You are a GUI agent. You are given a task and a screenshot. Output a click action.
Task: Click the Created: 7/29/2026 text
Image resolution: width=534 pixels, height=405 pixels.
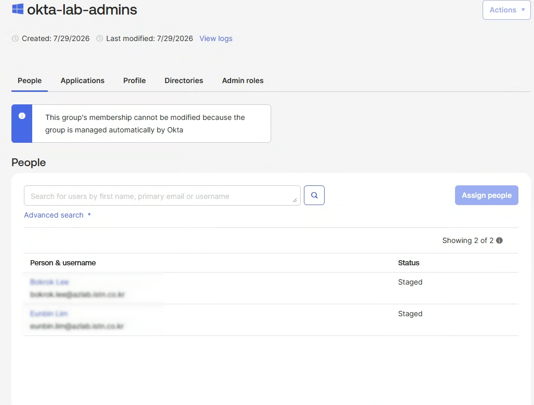(x=56, y=38)
